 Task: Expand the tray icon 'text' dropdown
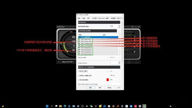click(115, 80)
